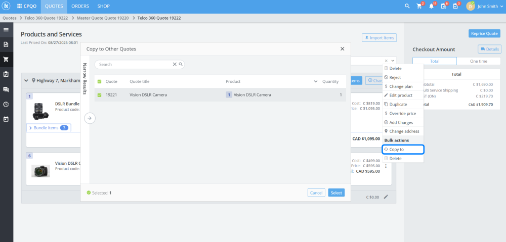This screenshot has width=506, height=242.
Task: Toggle the hamburger sidebar menu
Action: (6, 30)
